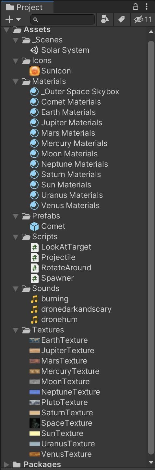The image size is (155, 470).
Task: Select the LookAtTarget script icon
Action: tap(34, 247)
